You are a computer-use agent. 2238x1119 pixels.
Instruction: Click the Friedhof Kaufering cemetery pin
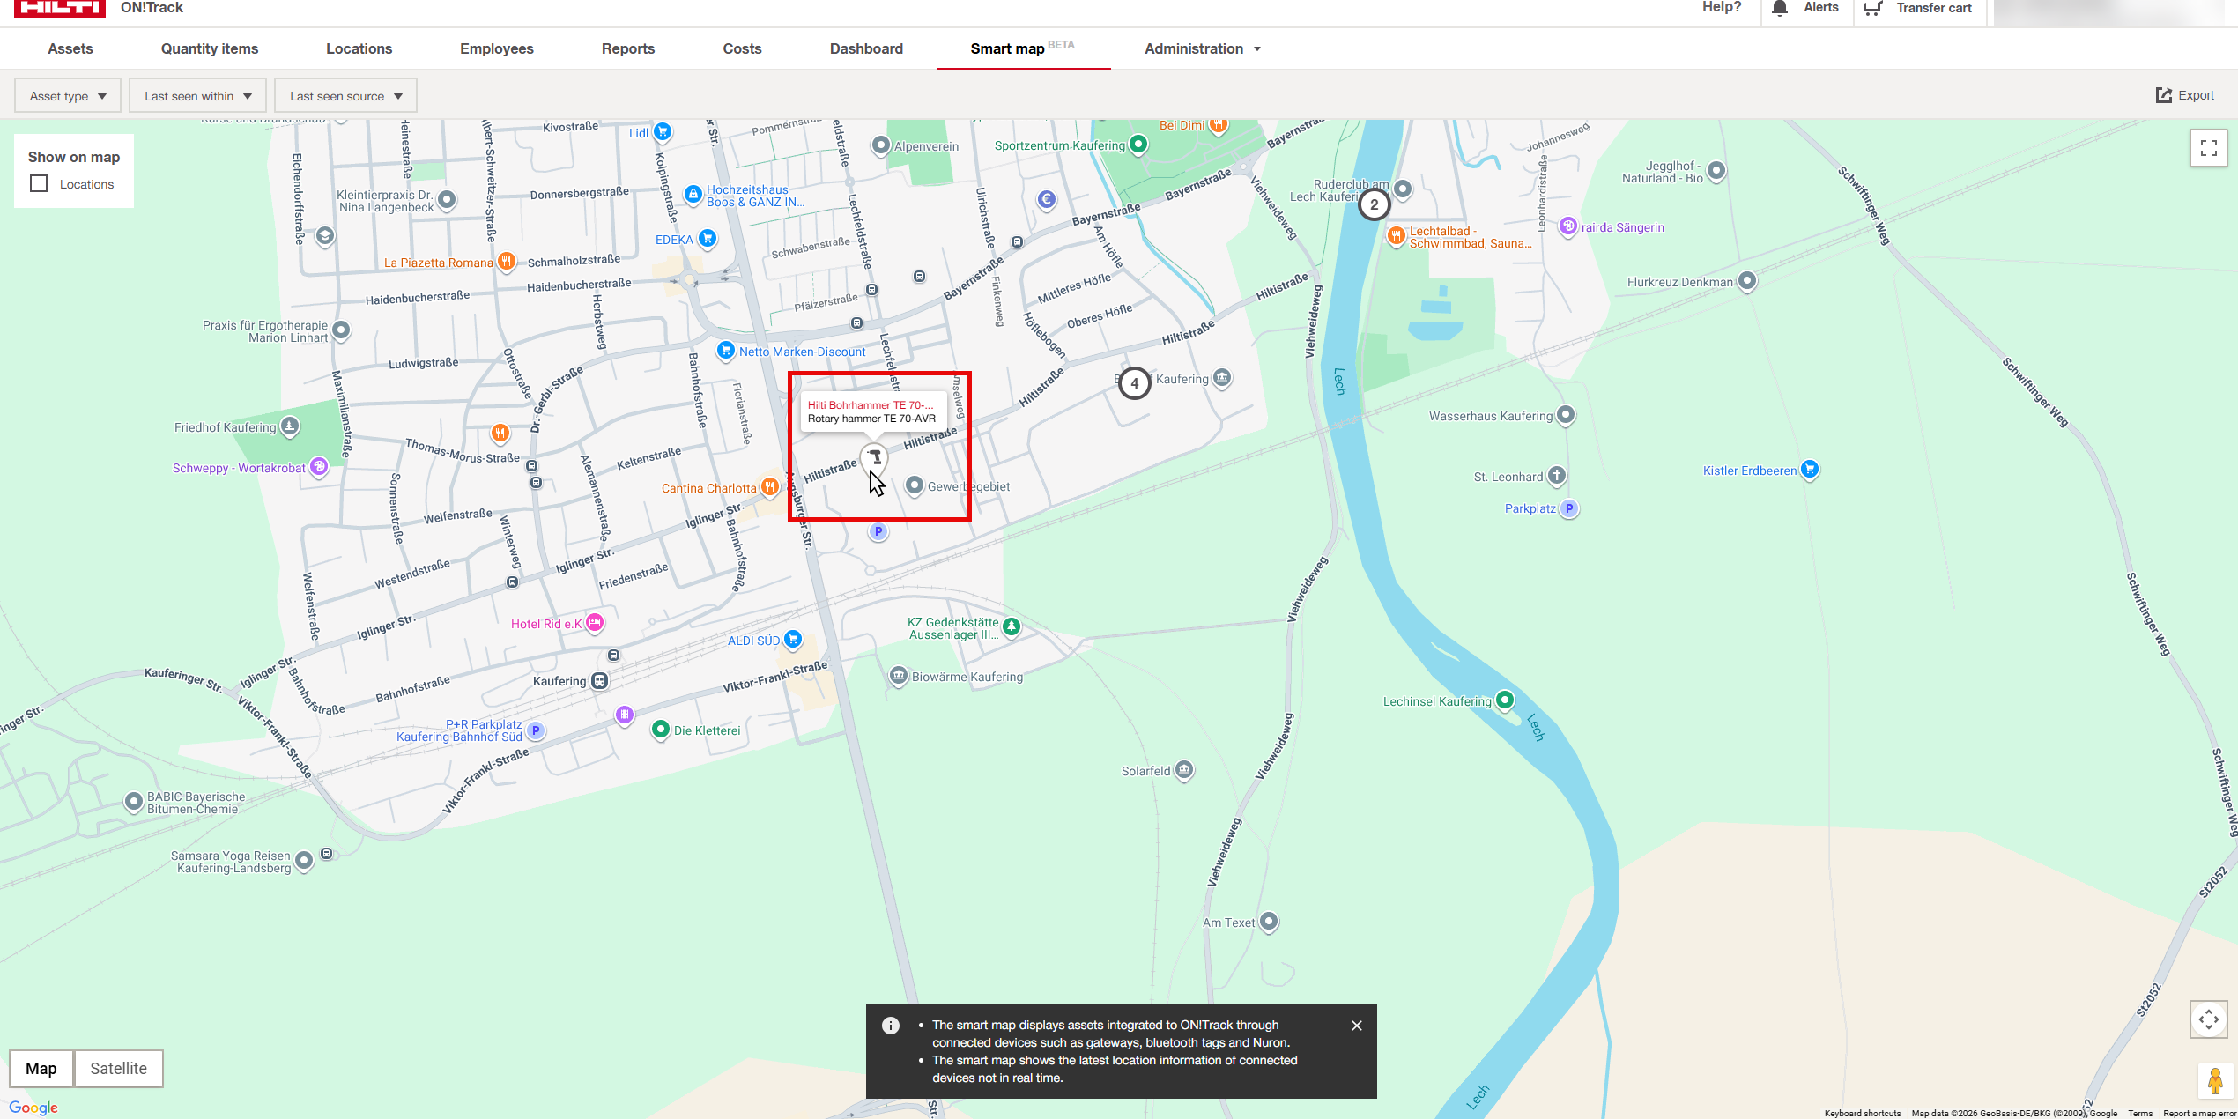(289, 426)
